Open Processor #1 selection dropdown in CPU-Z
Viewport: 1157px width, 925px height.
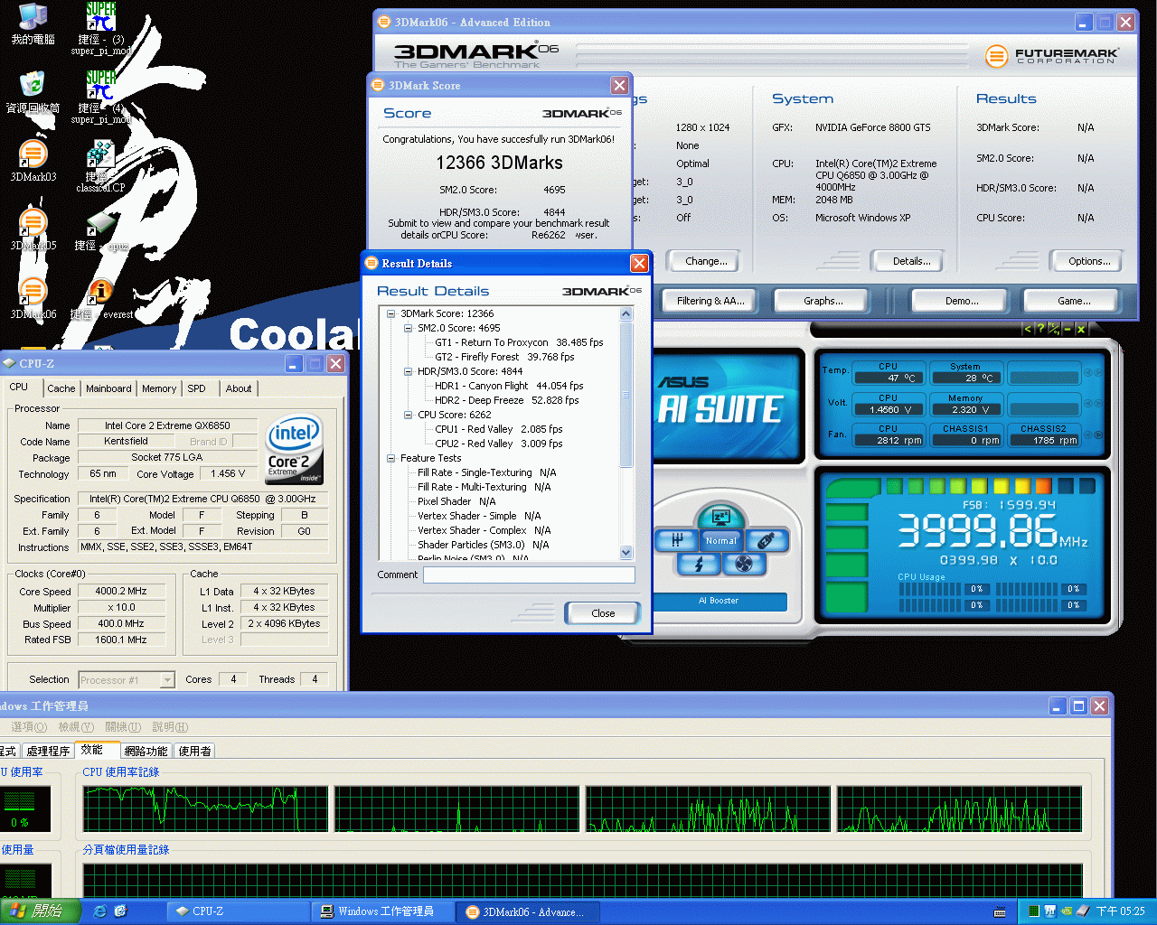[x=167, y=680]
